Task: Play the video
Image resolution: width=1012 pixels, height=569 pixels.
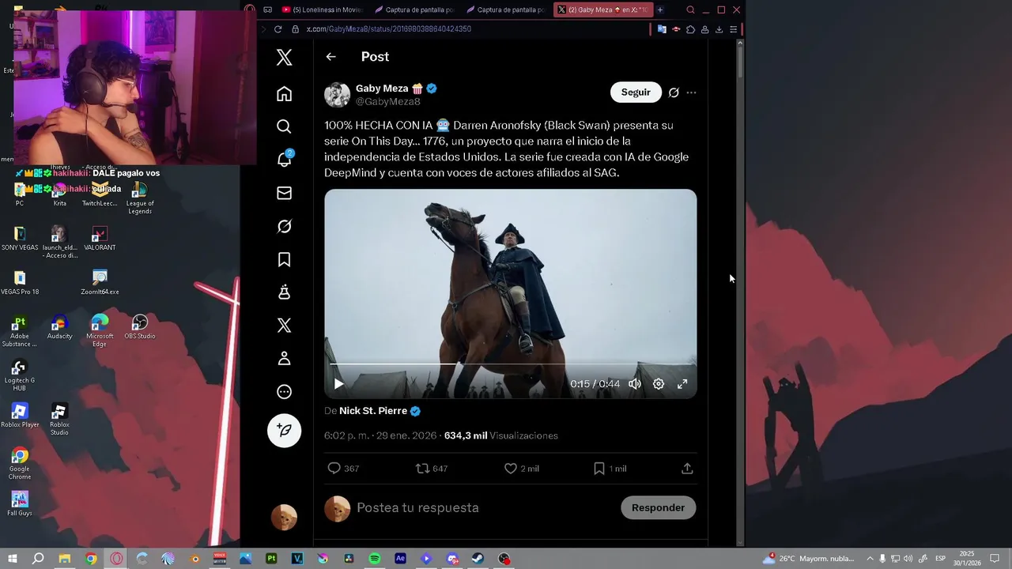Action: click(338, 384)
